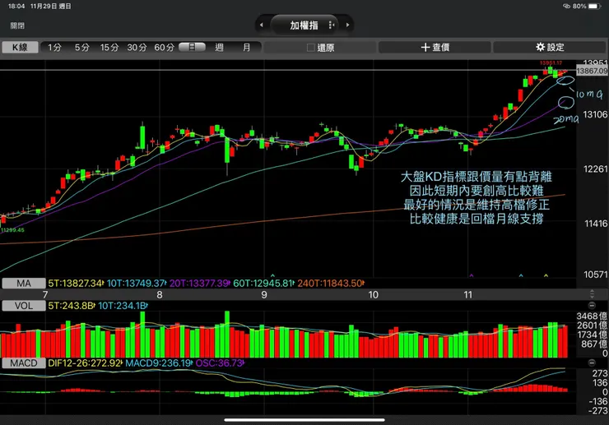Select the 60T:12945.81 moving average value
Screen dimensions: 609x425
pyautogui.click(x=263, y=284)
